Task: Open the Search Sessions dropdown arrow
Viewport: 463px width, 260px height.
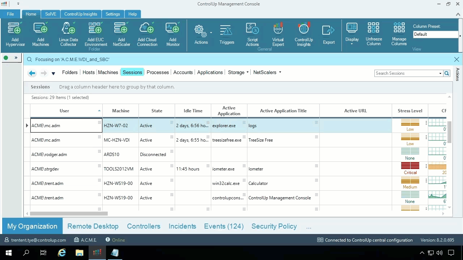Action: point(440,73)
